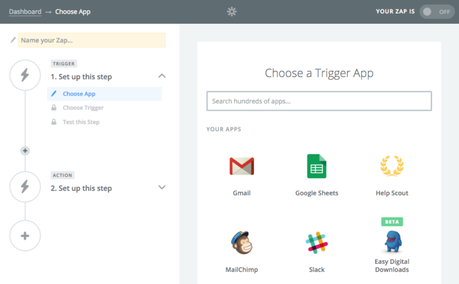Click the Help Scout text label
459x284 pixels.
pos(392,193)
